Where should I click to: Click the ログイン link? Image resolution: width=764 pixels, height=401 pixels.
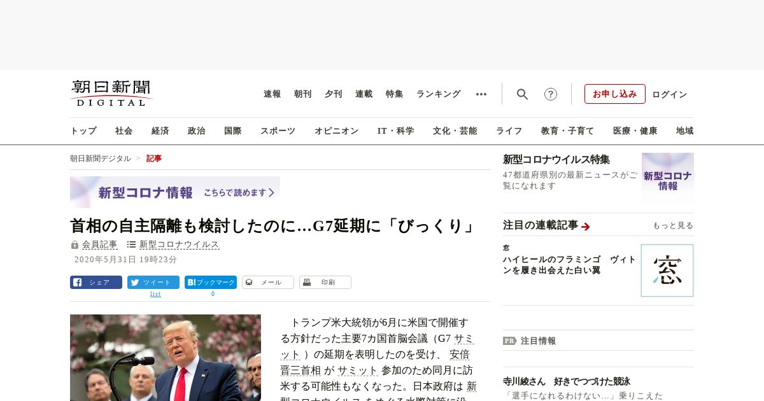click(670, 94)
